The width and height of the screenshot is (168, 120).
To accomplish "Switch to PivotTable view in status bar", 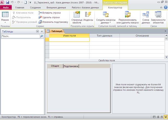I will [158, 117].
